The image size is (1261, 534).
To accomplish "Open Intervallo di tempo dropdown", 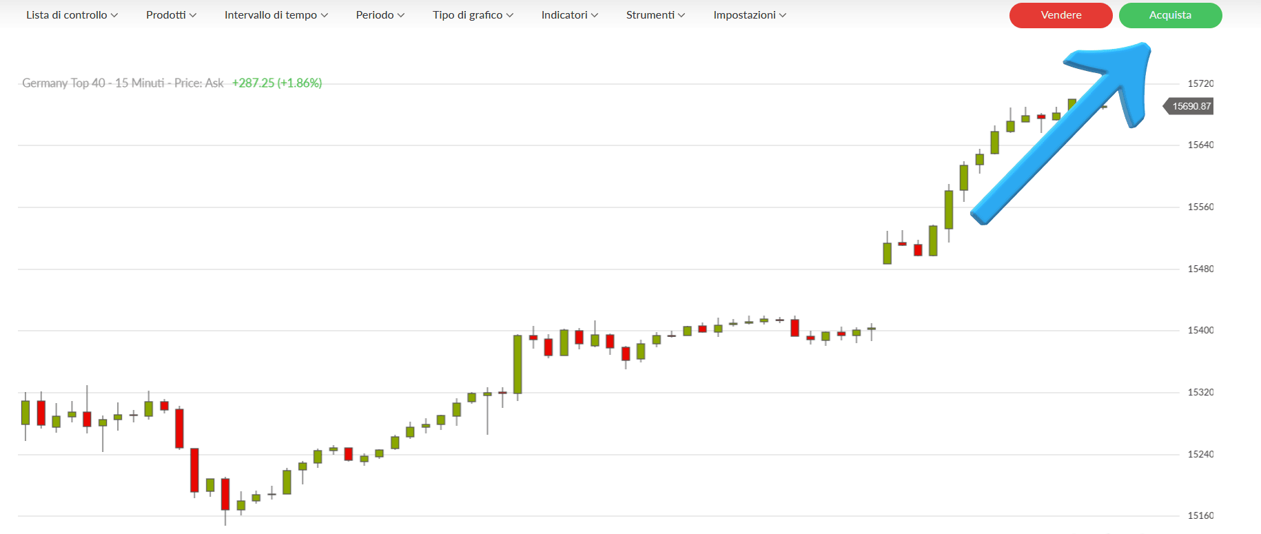I will click(276, 15).
